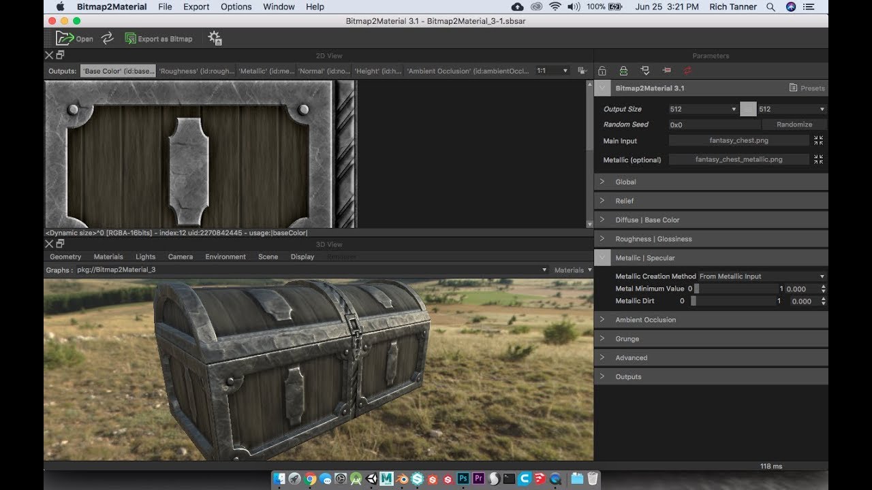
Task: Click the red refresh arrows in Parameters
Action: click(x=687, y=70)
